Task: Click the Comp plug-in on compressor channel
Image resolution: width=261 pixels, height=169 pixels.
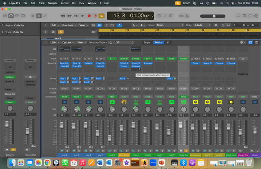Action: [x=195, y=63]
